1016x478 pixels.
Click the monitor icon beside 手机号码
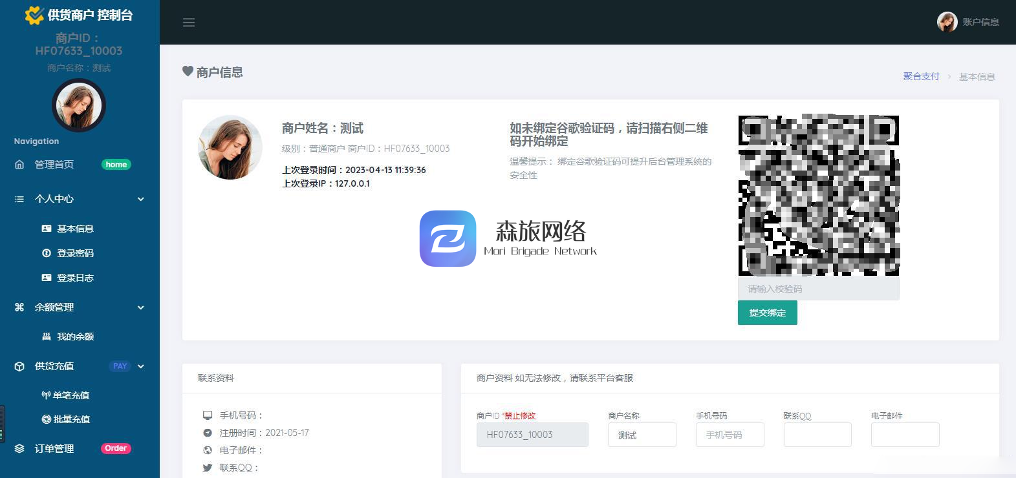(x=208, y=415)
